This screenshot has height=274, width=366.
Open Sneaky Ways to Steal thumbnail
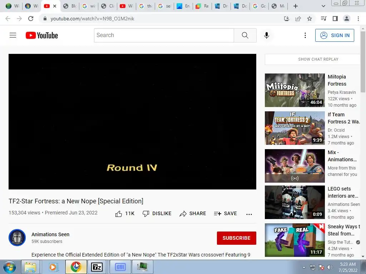pos(295,240)
